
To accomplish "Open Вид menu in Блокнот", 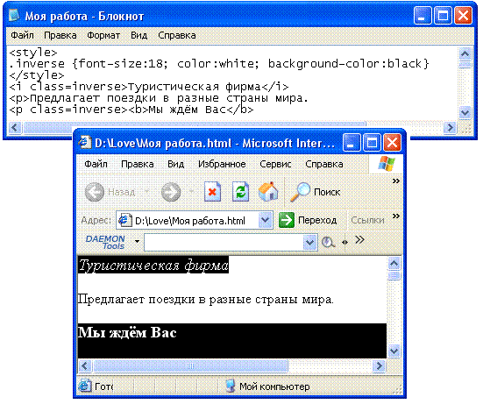I will [x=139, y=35].
